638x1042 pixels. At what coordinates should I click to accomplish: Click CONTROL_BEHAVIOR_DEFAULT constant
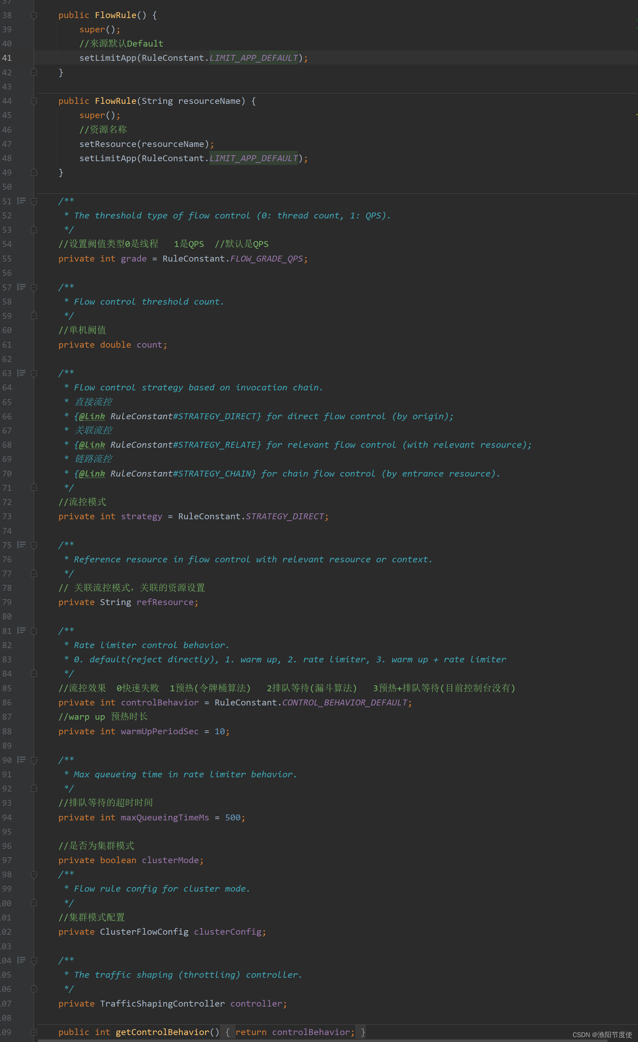tap(345, 702)
